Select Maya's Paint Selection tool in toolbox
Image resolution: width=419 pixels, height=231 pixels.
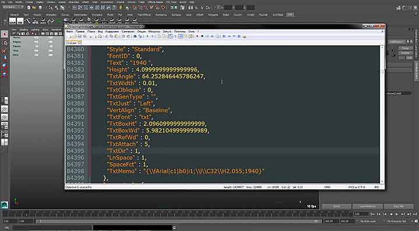tap(5, 51)
